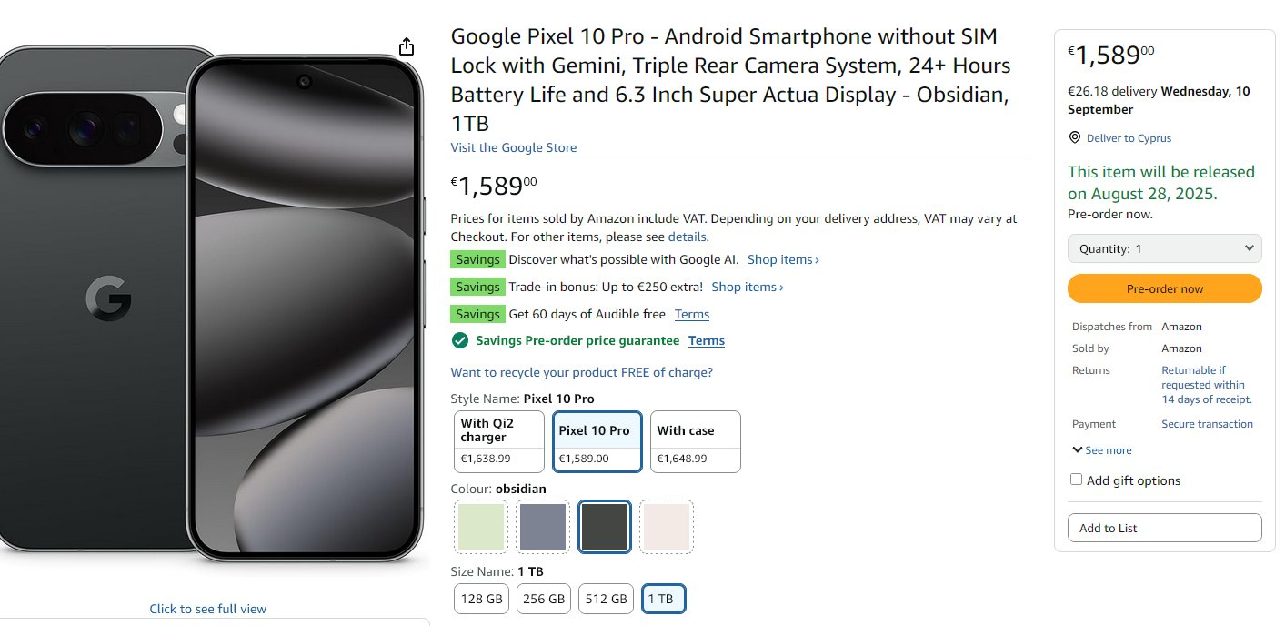The height and width of the screenshot is (626, 1285).
Task: Pick the 512 GB storage size
Action: 607,599
